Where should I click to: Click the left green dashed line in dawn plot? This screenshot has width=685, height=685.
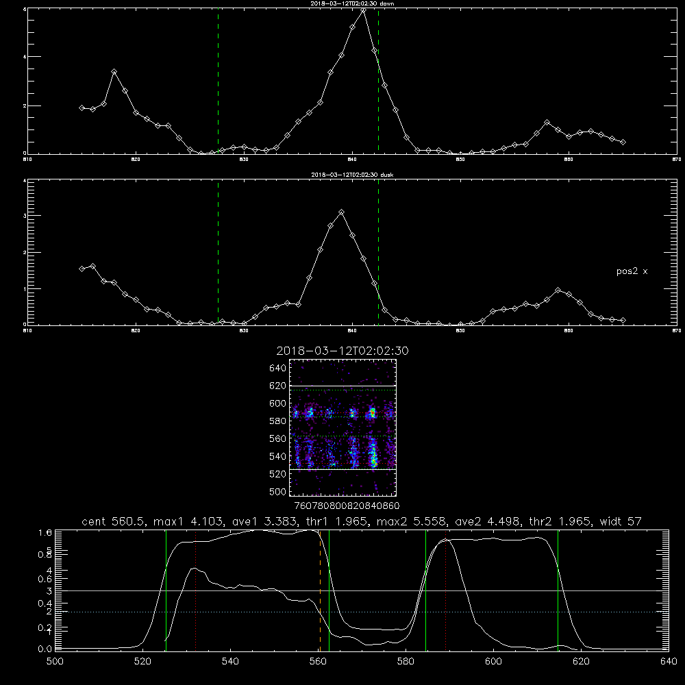click(218, 81)
